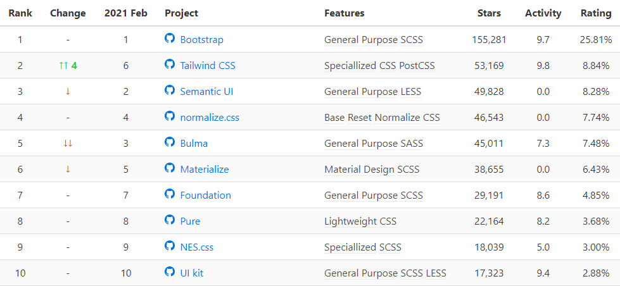The width and height of the screenshot is (620, 286).
Task: Click the GitHub icon beside Foundation
Action: pos(169,194)
